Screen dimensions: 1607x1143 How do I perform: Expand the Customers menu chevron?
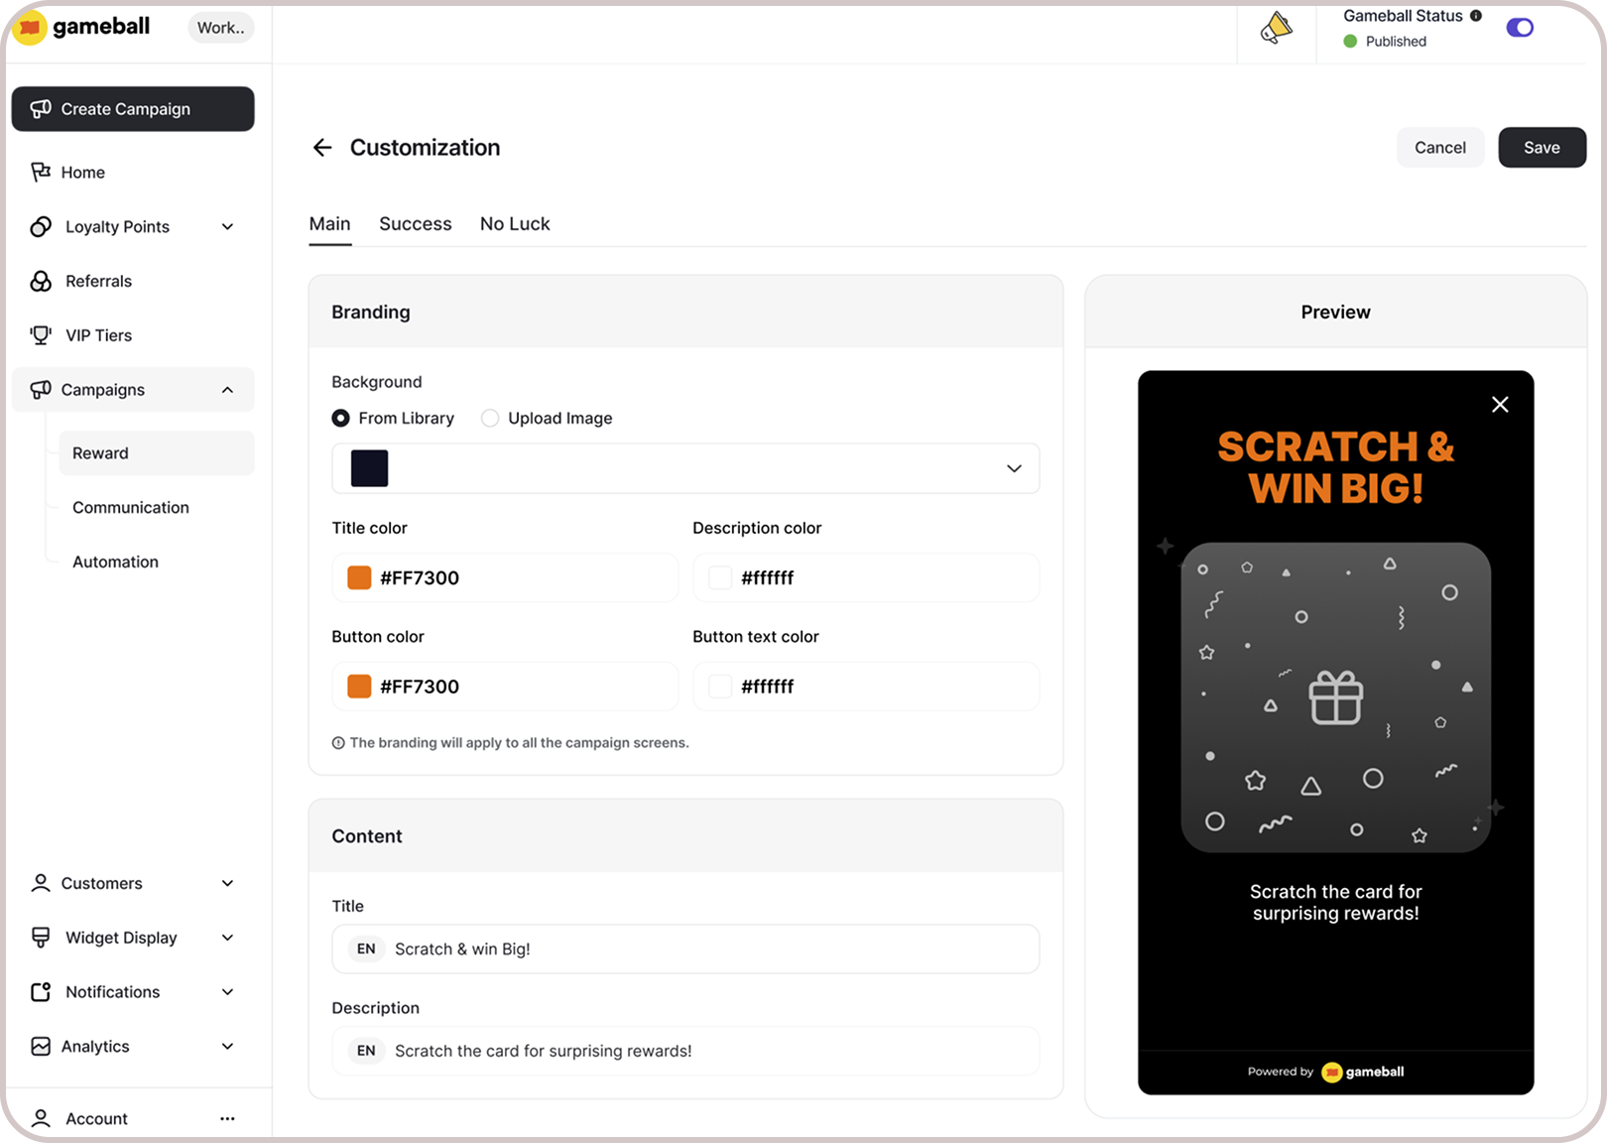tap(227, 883)
